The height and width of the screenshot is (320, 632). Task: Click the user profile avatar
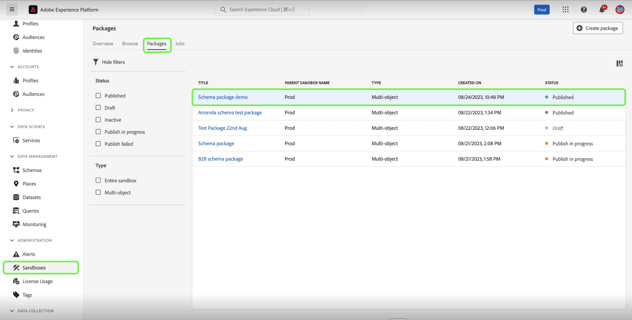pyautogui.click(x=619, y=10)
